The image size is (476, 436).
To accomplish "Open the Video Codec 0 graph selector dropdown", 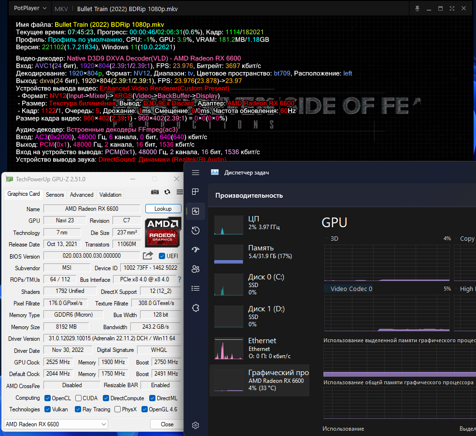I will point(327,289).
